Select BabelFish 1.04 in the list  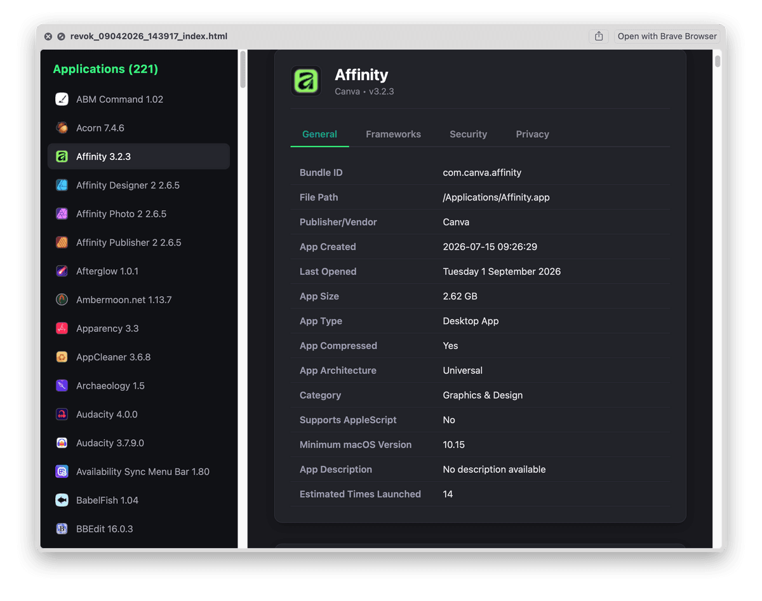point(138,500)
